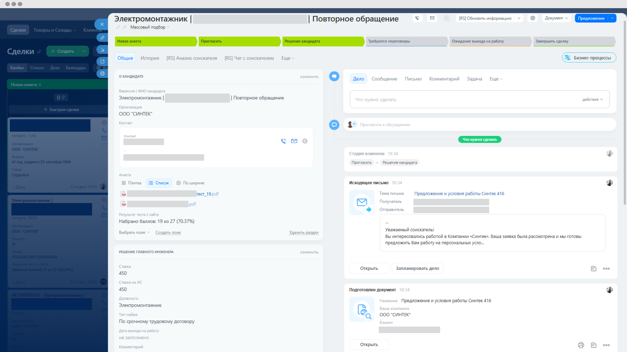
Task: Open Предложение и условия работы Синтек 416 letter link
Action: [x=459, y=194]
